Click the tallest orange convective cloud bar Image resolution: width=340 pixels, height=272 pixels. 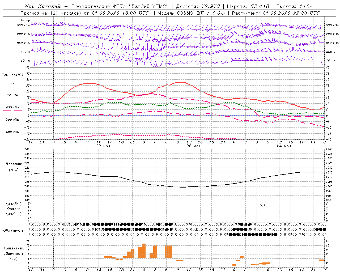[x=144, y=251]
